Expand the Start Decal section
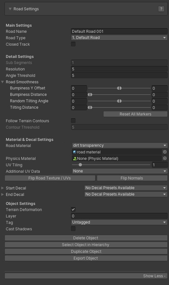This screenshot has height=285, width=169. tap(2, 188)
